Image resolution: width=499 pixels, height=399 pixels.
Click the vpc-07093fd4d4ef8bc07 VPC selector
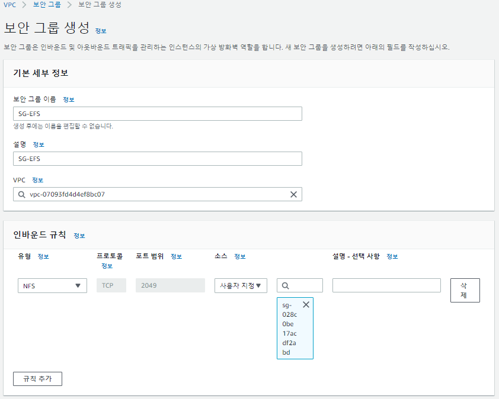(x=158, y=194)
